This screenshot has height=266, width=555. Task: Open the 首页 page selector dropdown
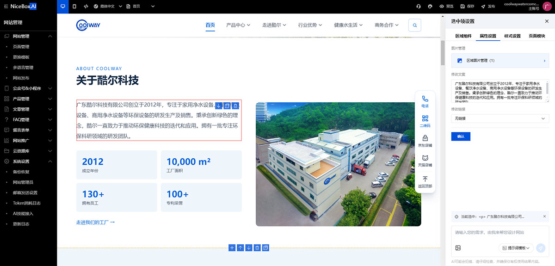[141, 6]
